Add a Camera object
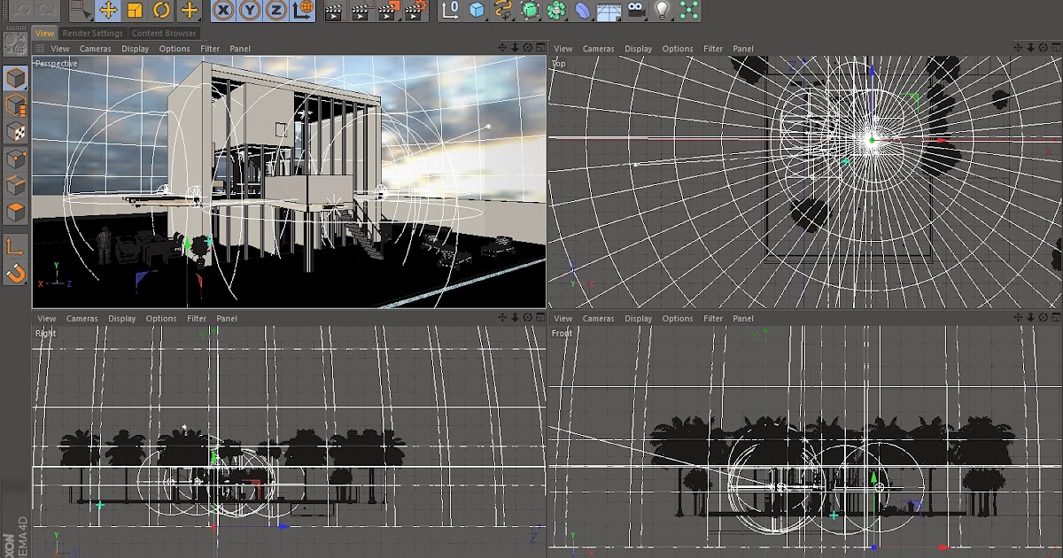This screenshot has width=1063, height=558. click(635, 11)
